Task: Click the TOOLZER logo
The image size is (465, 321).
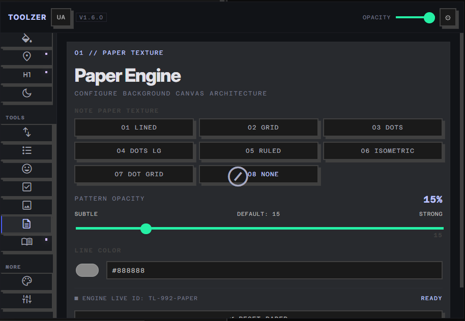Action: pyautogui.click(x=27, y=17)
